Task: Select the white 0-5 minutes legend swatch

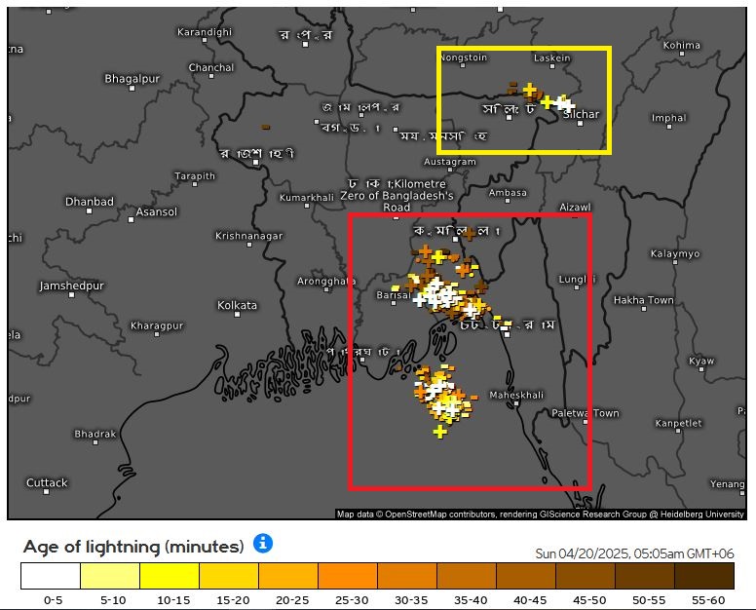Action: tap(51, 576)
